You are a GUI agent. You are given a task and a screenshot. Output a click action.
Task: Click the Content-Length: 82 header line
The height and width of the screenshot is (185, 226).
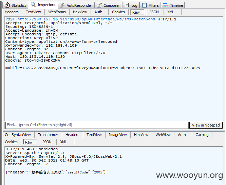pos(27,49)
